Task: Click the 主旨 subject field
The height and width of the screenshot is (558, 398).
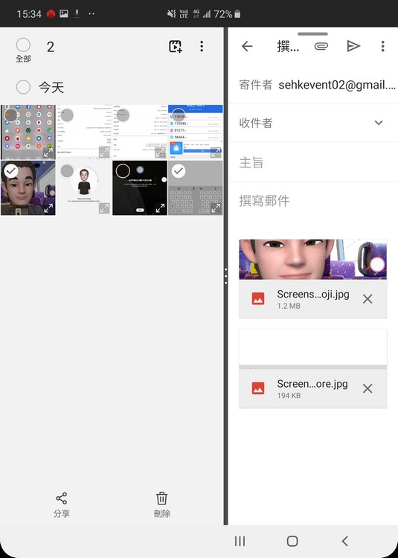Action: [313, 162]
